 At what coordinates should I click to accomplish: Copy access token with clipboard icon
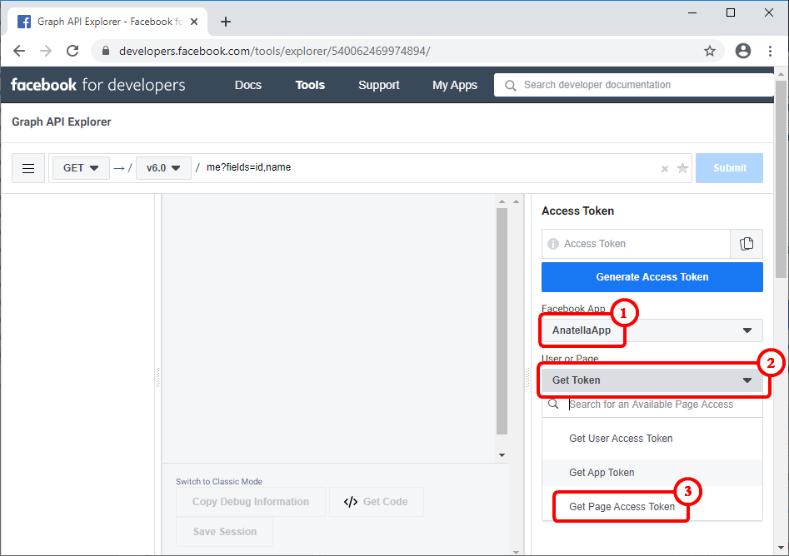pyautogui.click(x=747, y=244)
